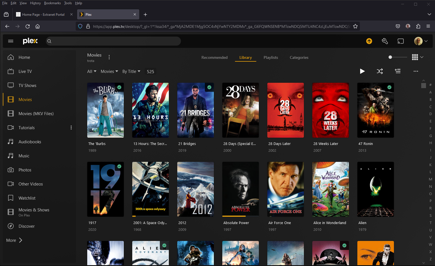Open the browser Bookmarks menu
435x266 pixels.
tap(52, 3)
